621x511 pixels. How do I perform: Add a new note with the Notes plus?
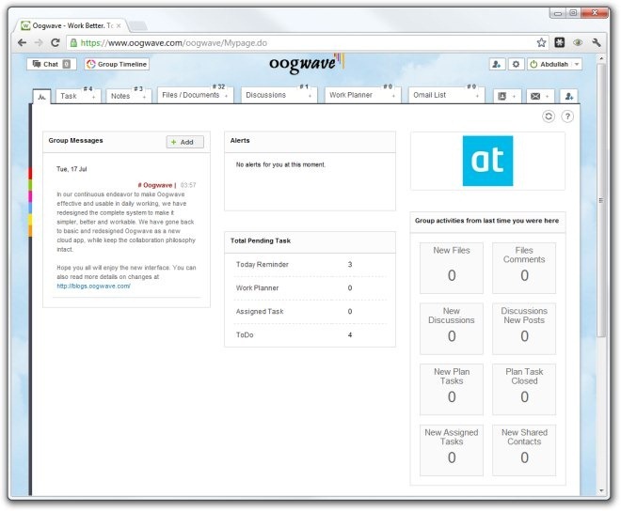pos(144,97)
